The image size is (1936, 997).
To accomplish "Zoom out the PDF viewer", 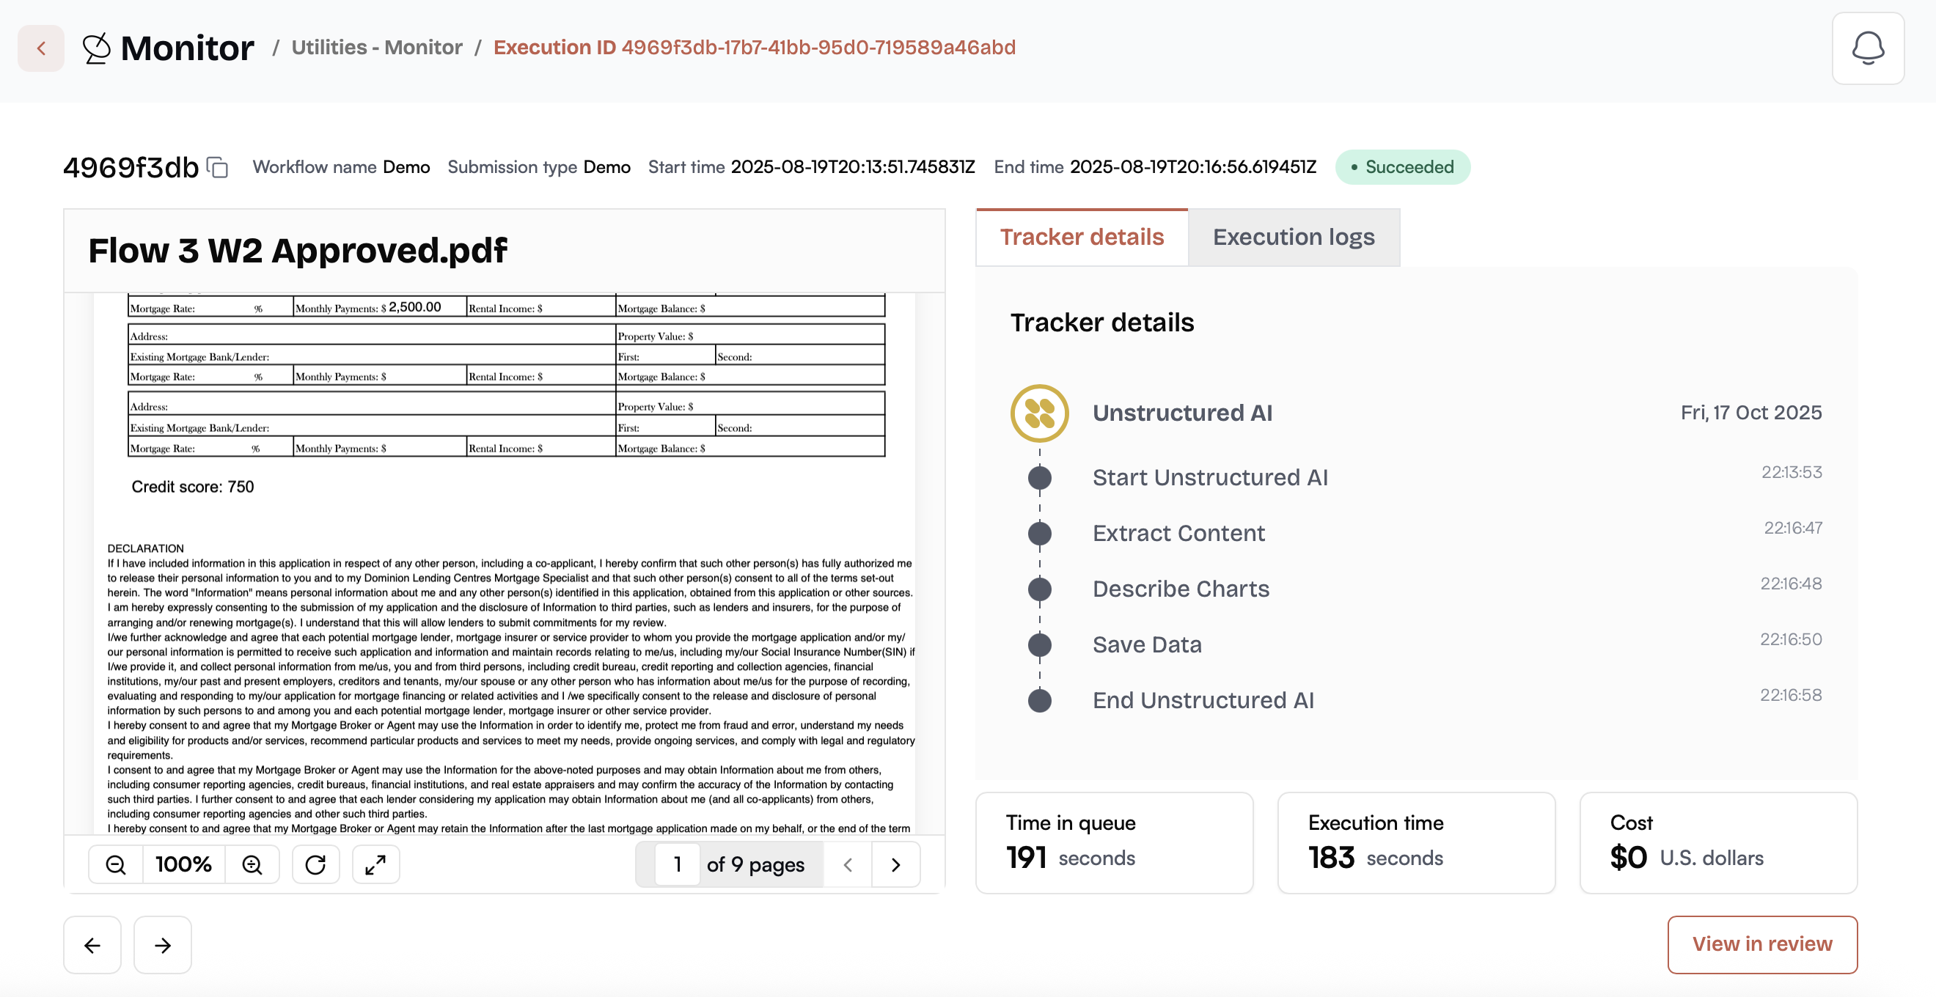I will pyautogui.click(x=116, y=865).
